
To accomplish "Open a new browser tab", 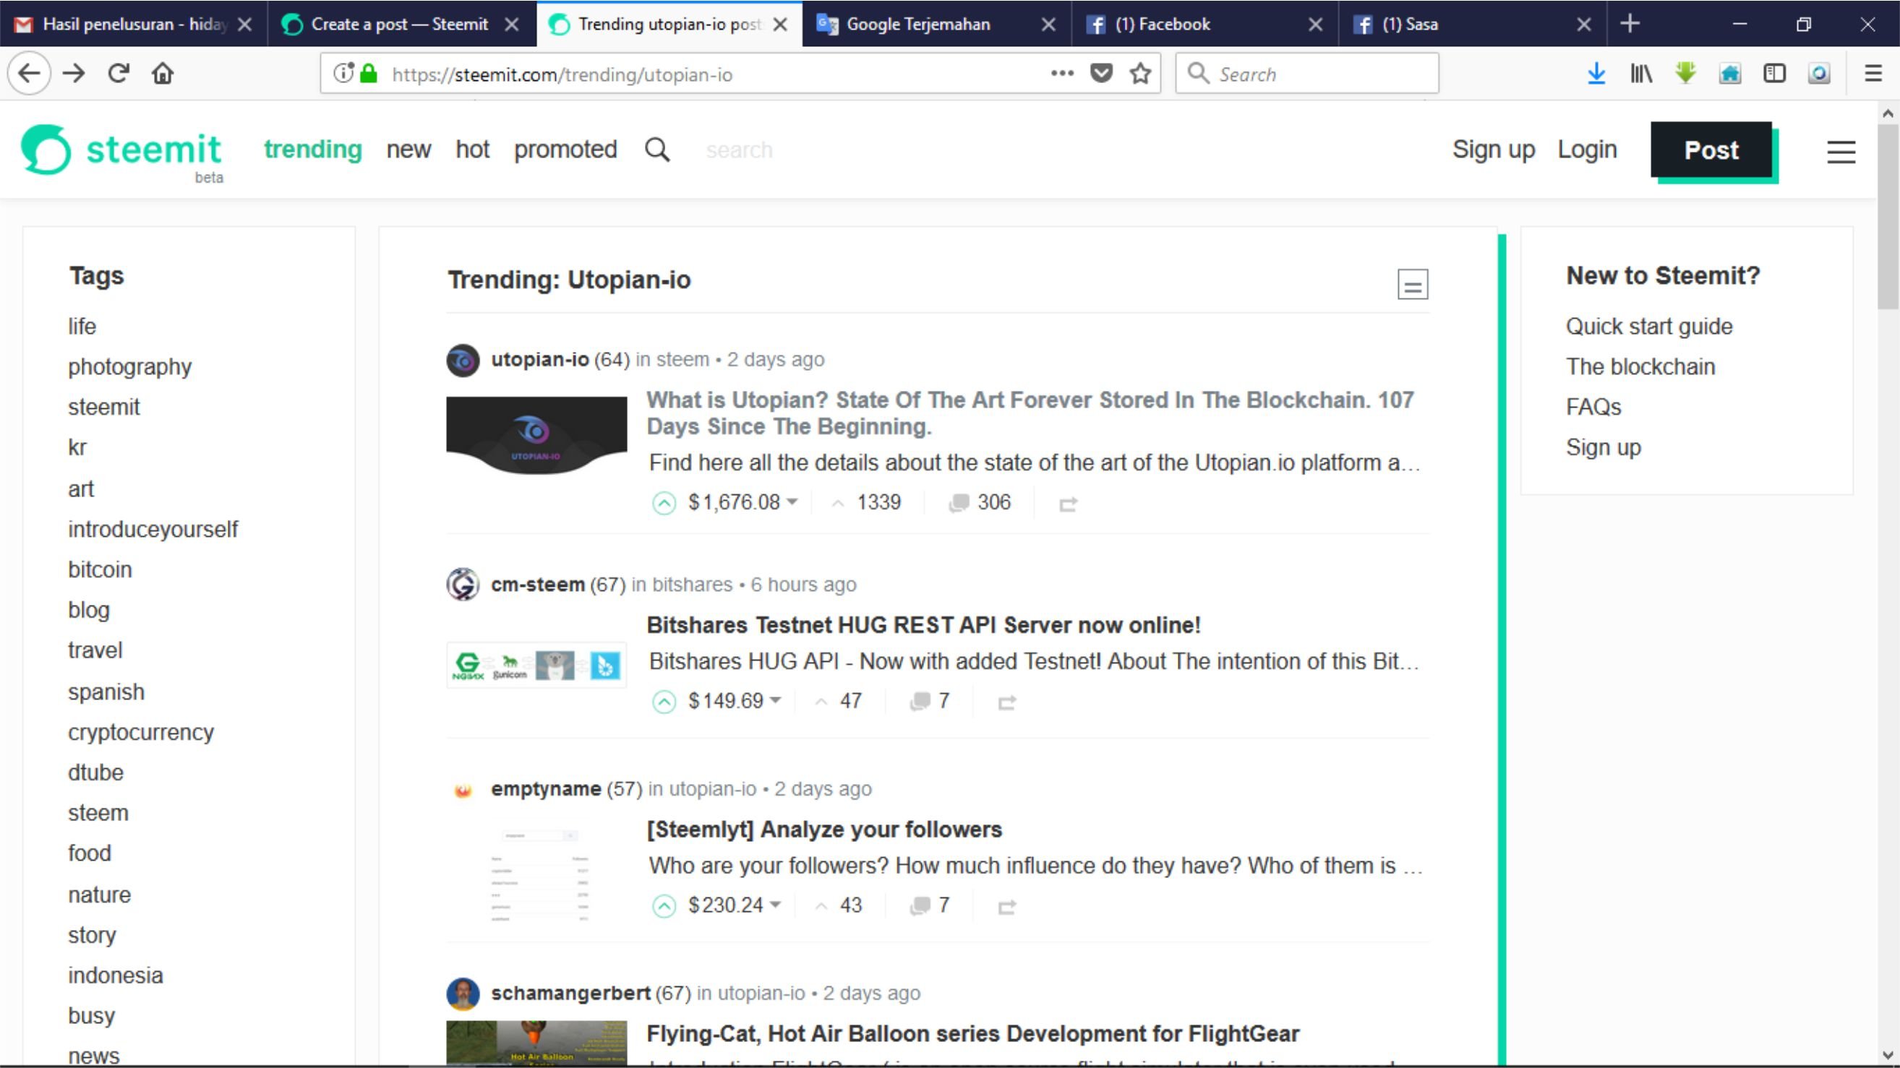I will click(1630, 24).
